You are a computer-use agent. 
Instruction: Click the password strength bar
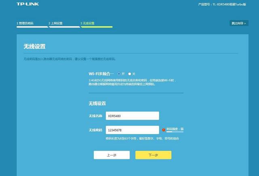pyautogui.click(x=175, y=132)
